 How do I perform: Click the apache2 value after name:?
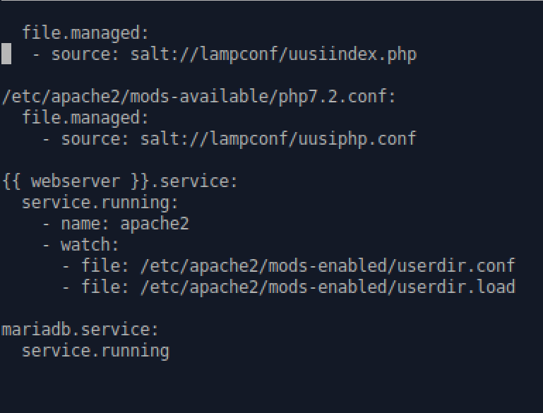[155, 224]
